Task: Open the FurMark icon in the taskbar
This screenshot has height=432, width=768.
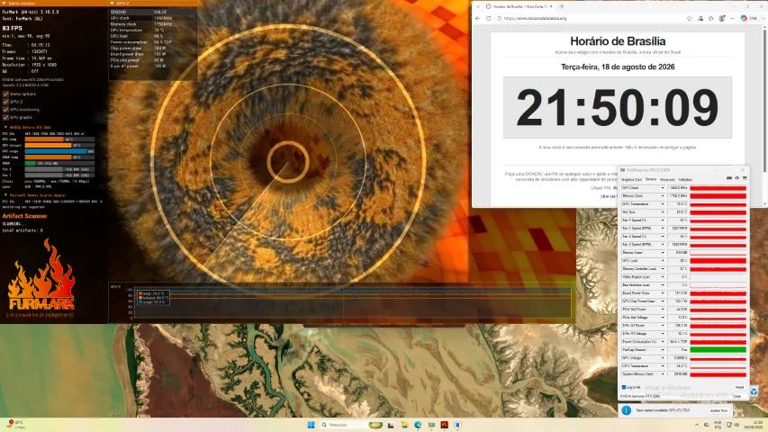Action: click(444, 425)
